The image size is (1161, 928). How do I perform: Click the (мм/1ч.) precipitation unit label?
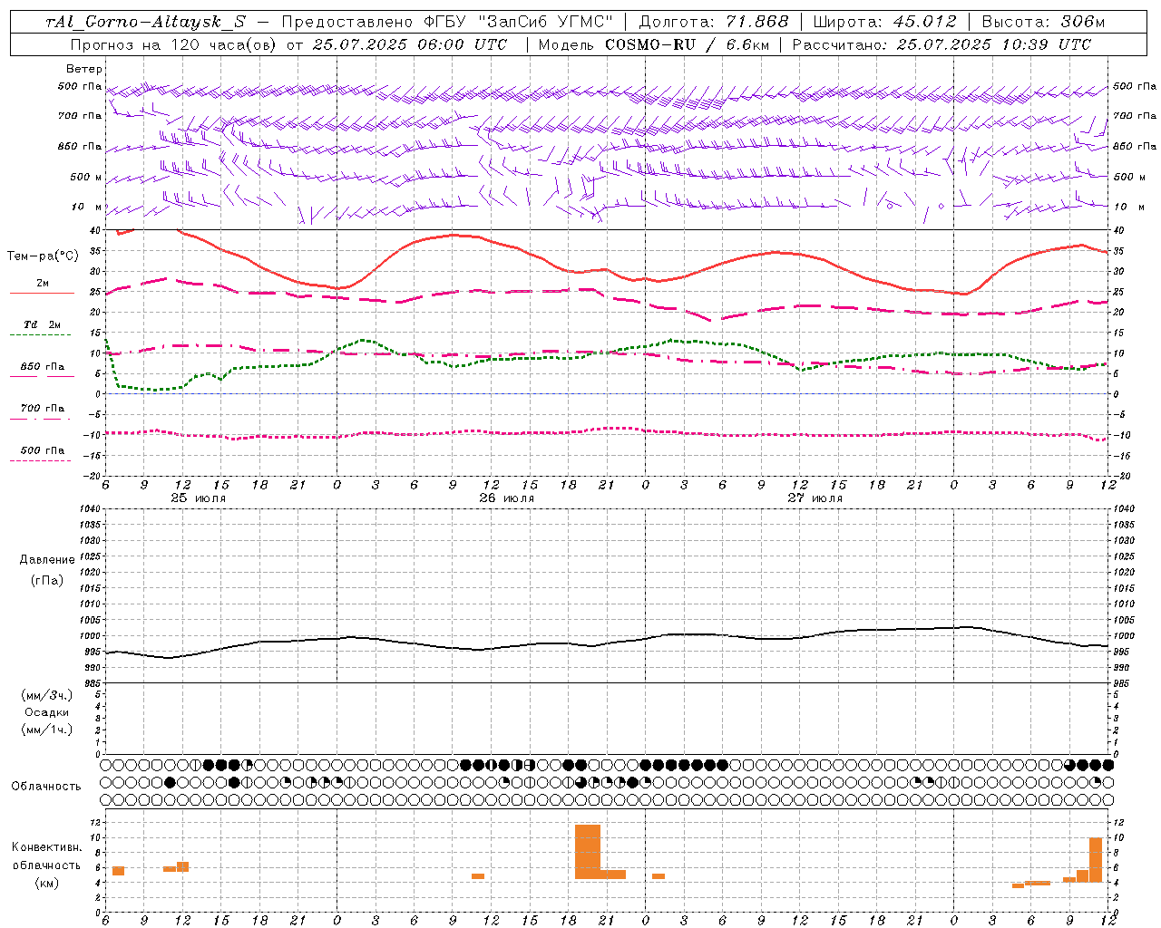coord(47,730)
